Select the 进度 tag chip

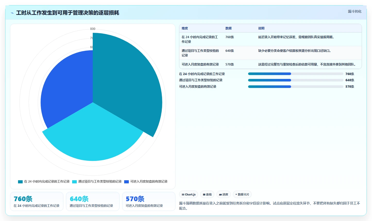(x=224, y=194)
